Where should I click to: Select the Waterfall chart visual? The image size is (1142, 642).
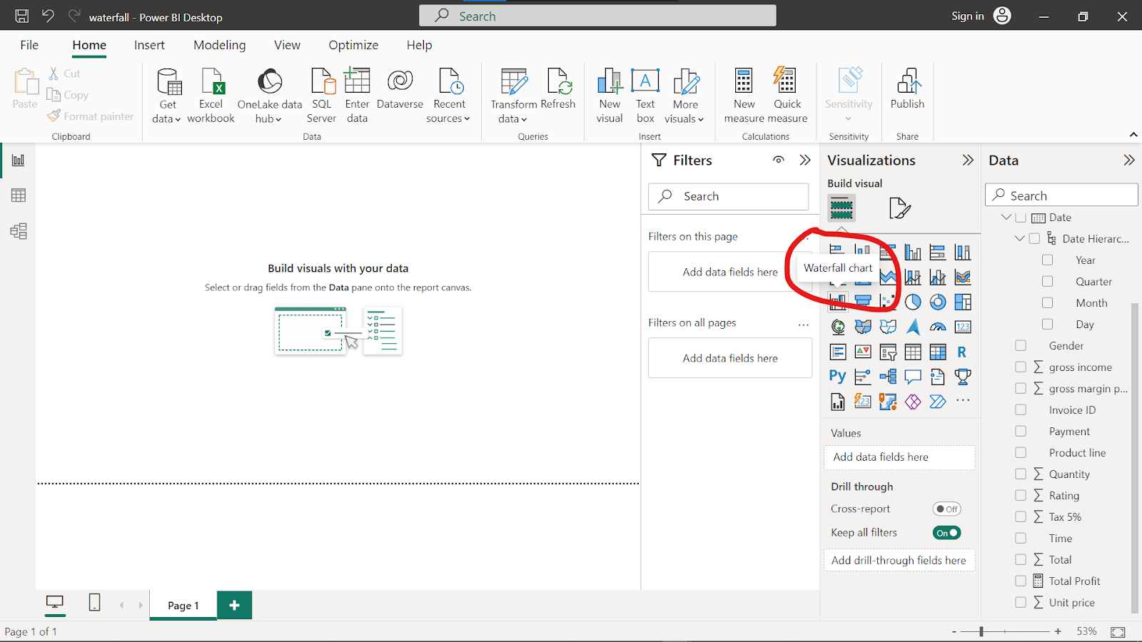tap(838, 302)
